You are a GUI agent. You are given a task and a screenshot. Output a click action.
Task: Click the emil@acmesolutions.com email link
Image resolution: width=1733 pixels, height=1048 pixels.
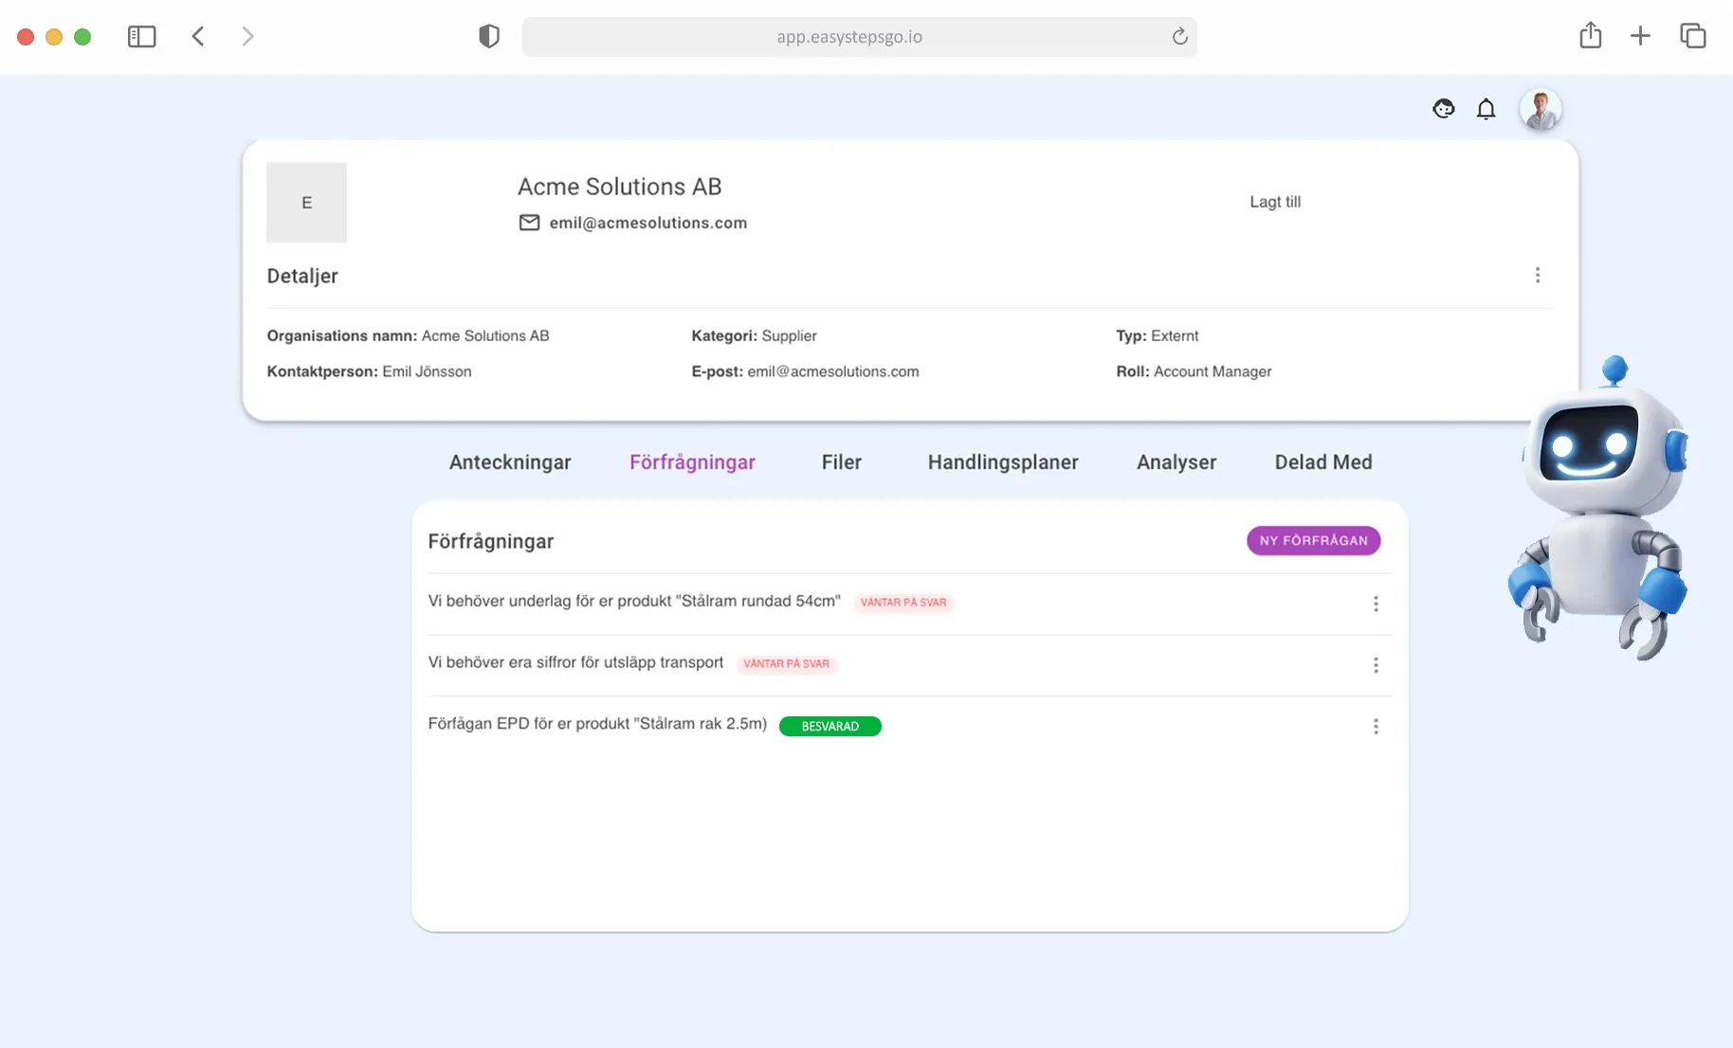[648, 223]
